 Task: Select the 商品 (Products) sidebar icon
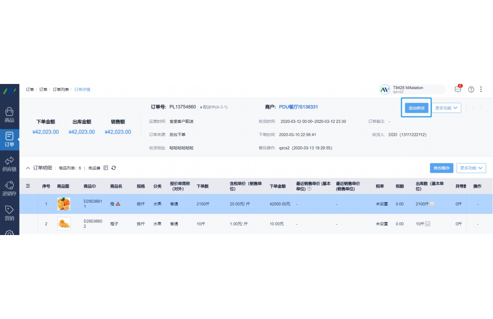point(10,113)
